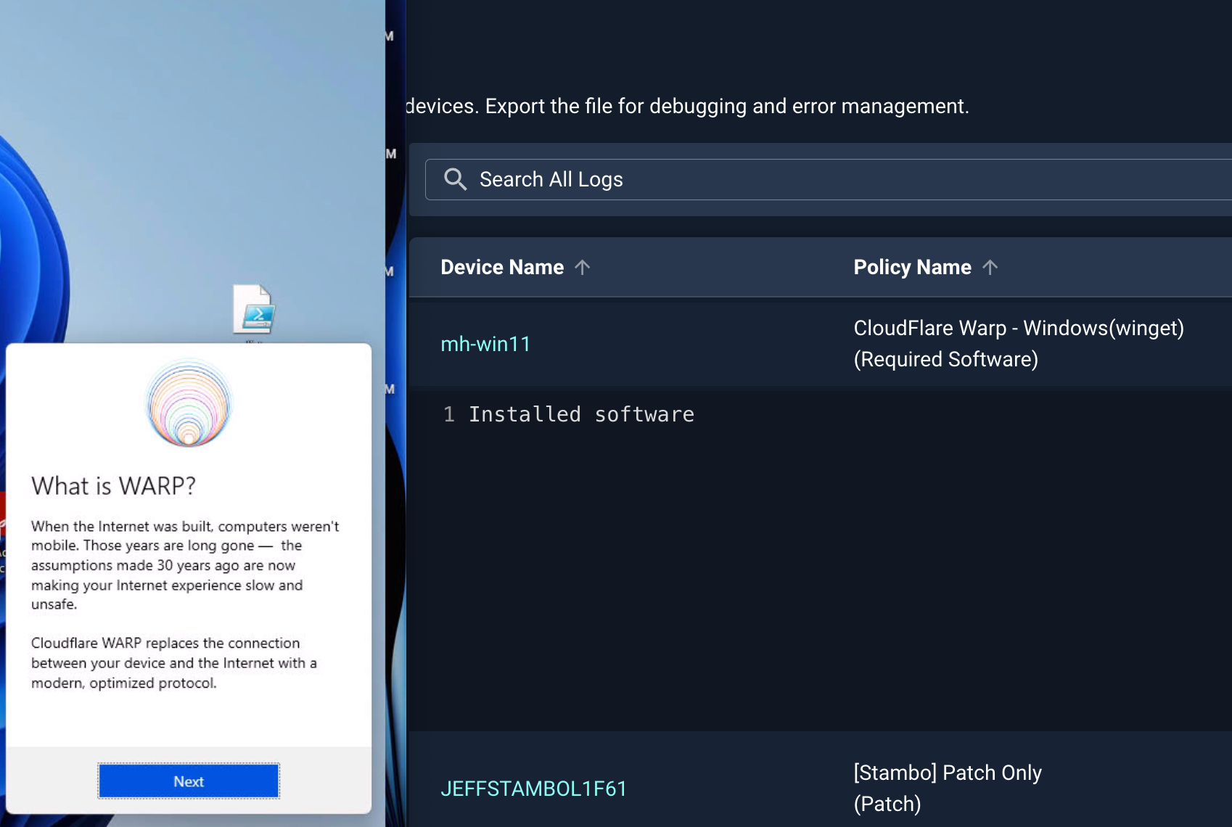The height and width of the screenshot is (827, 1232).
Task: Select the CloudFlare Warp - Windows(winget) policy text
Action: click(x=1019, y=343)
